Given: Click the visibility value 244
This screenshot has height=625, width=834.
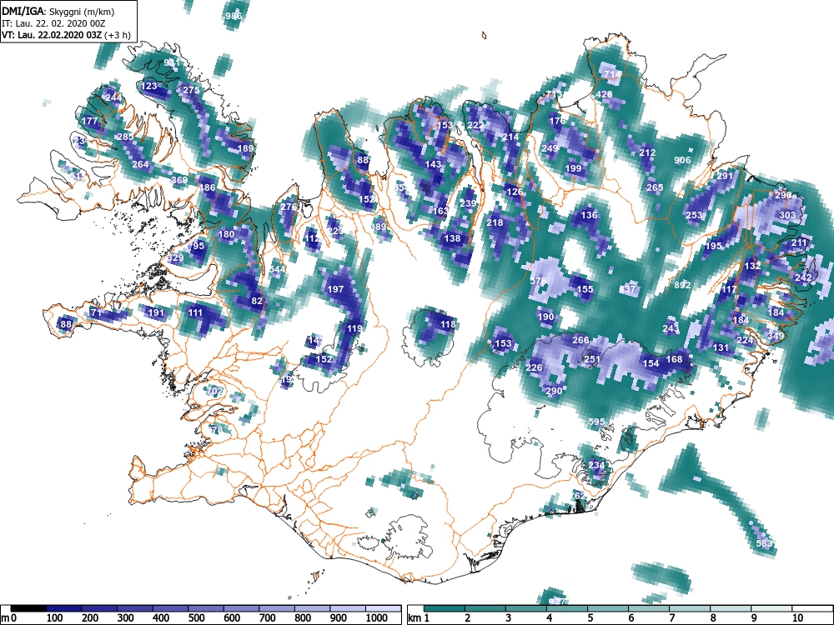Looking at the screenshot, I should (x=113, y=97).
